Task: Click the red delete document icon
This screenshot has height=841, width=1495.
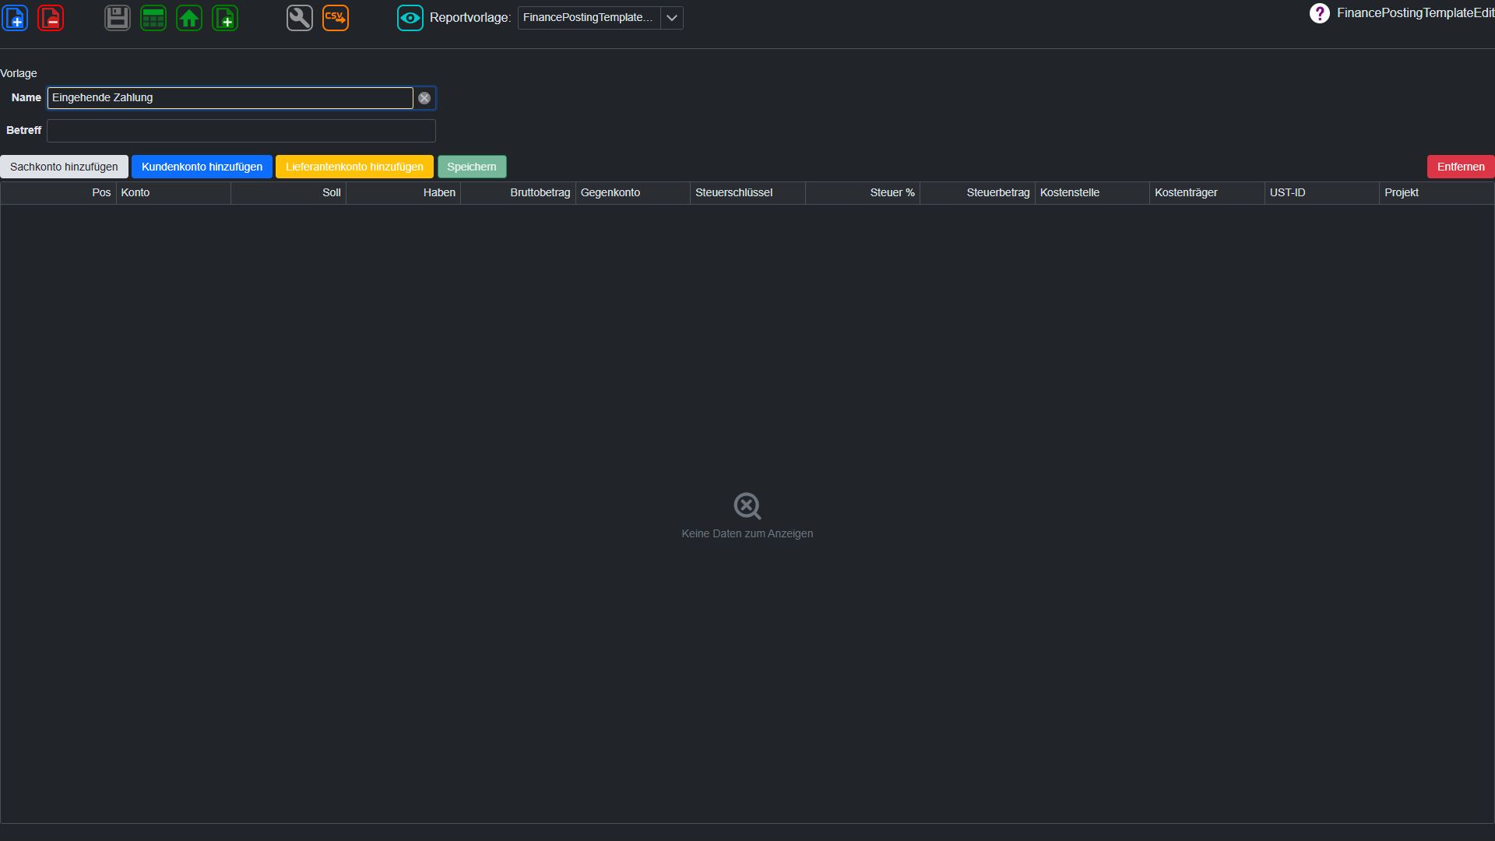Action: 51,18
